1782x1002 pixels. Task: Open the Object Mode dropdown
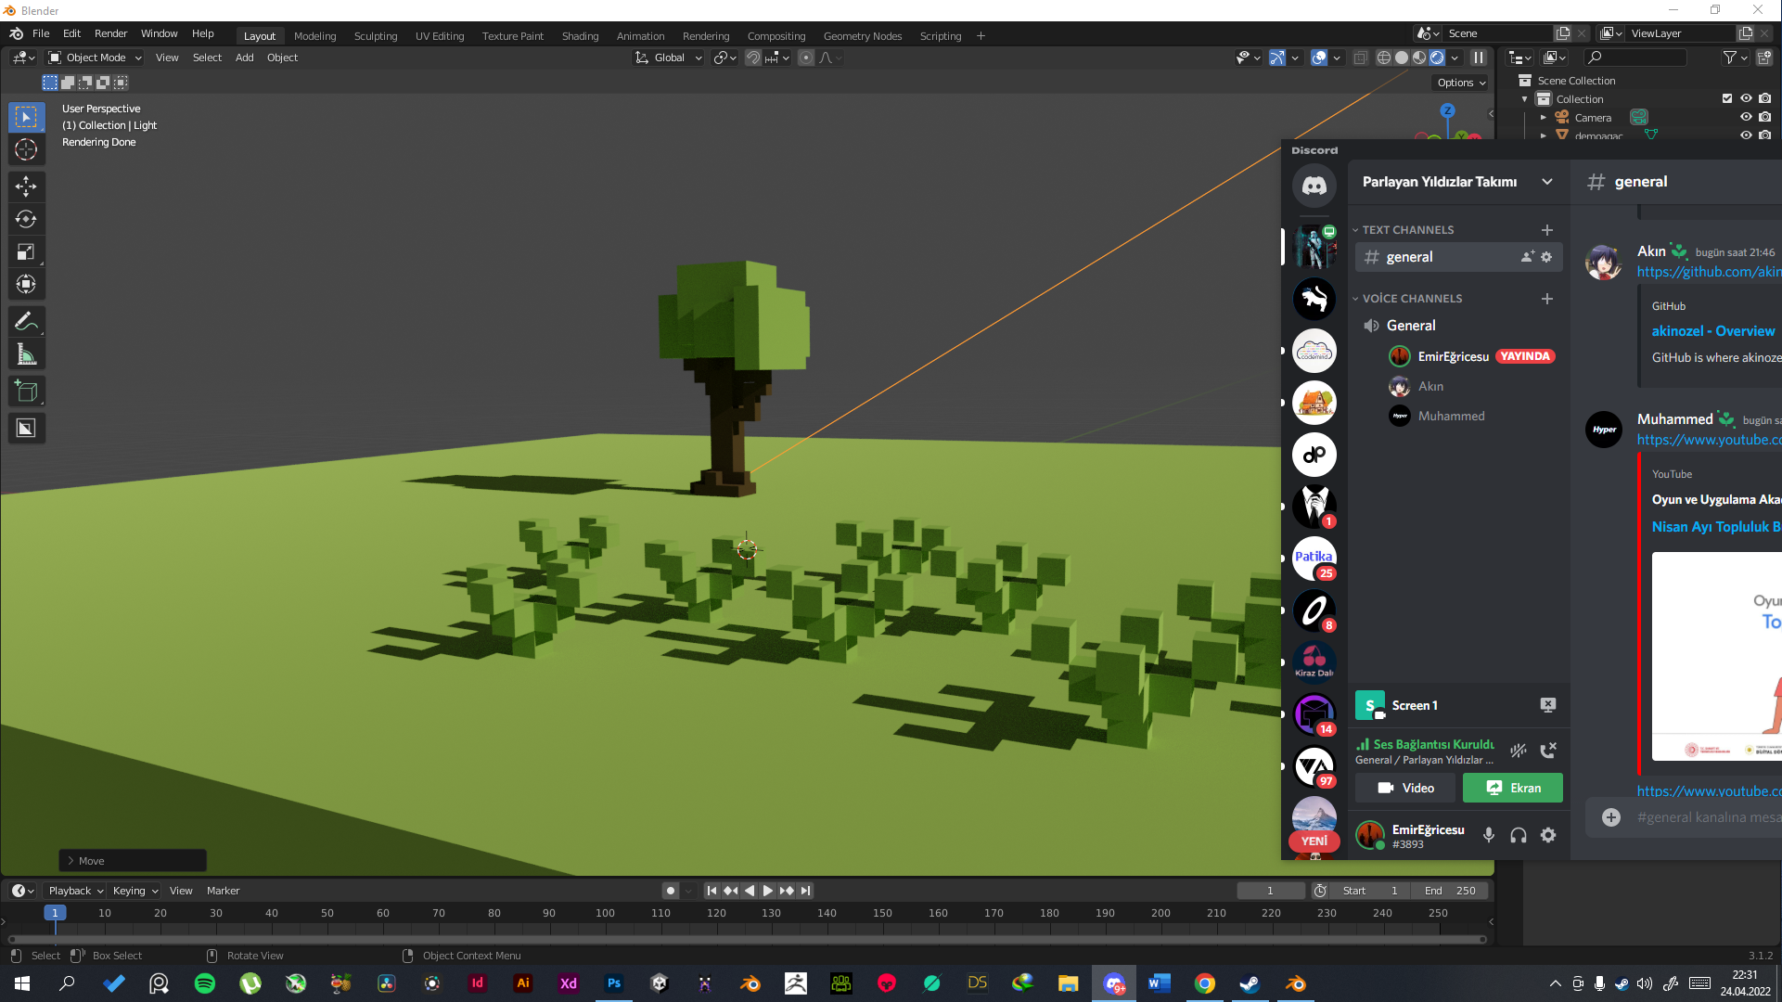tap(96, 58)
